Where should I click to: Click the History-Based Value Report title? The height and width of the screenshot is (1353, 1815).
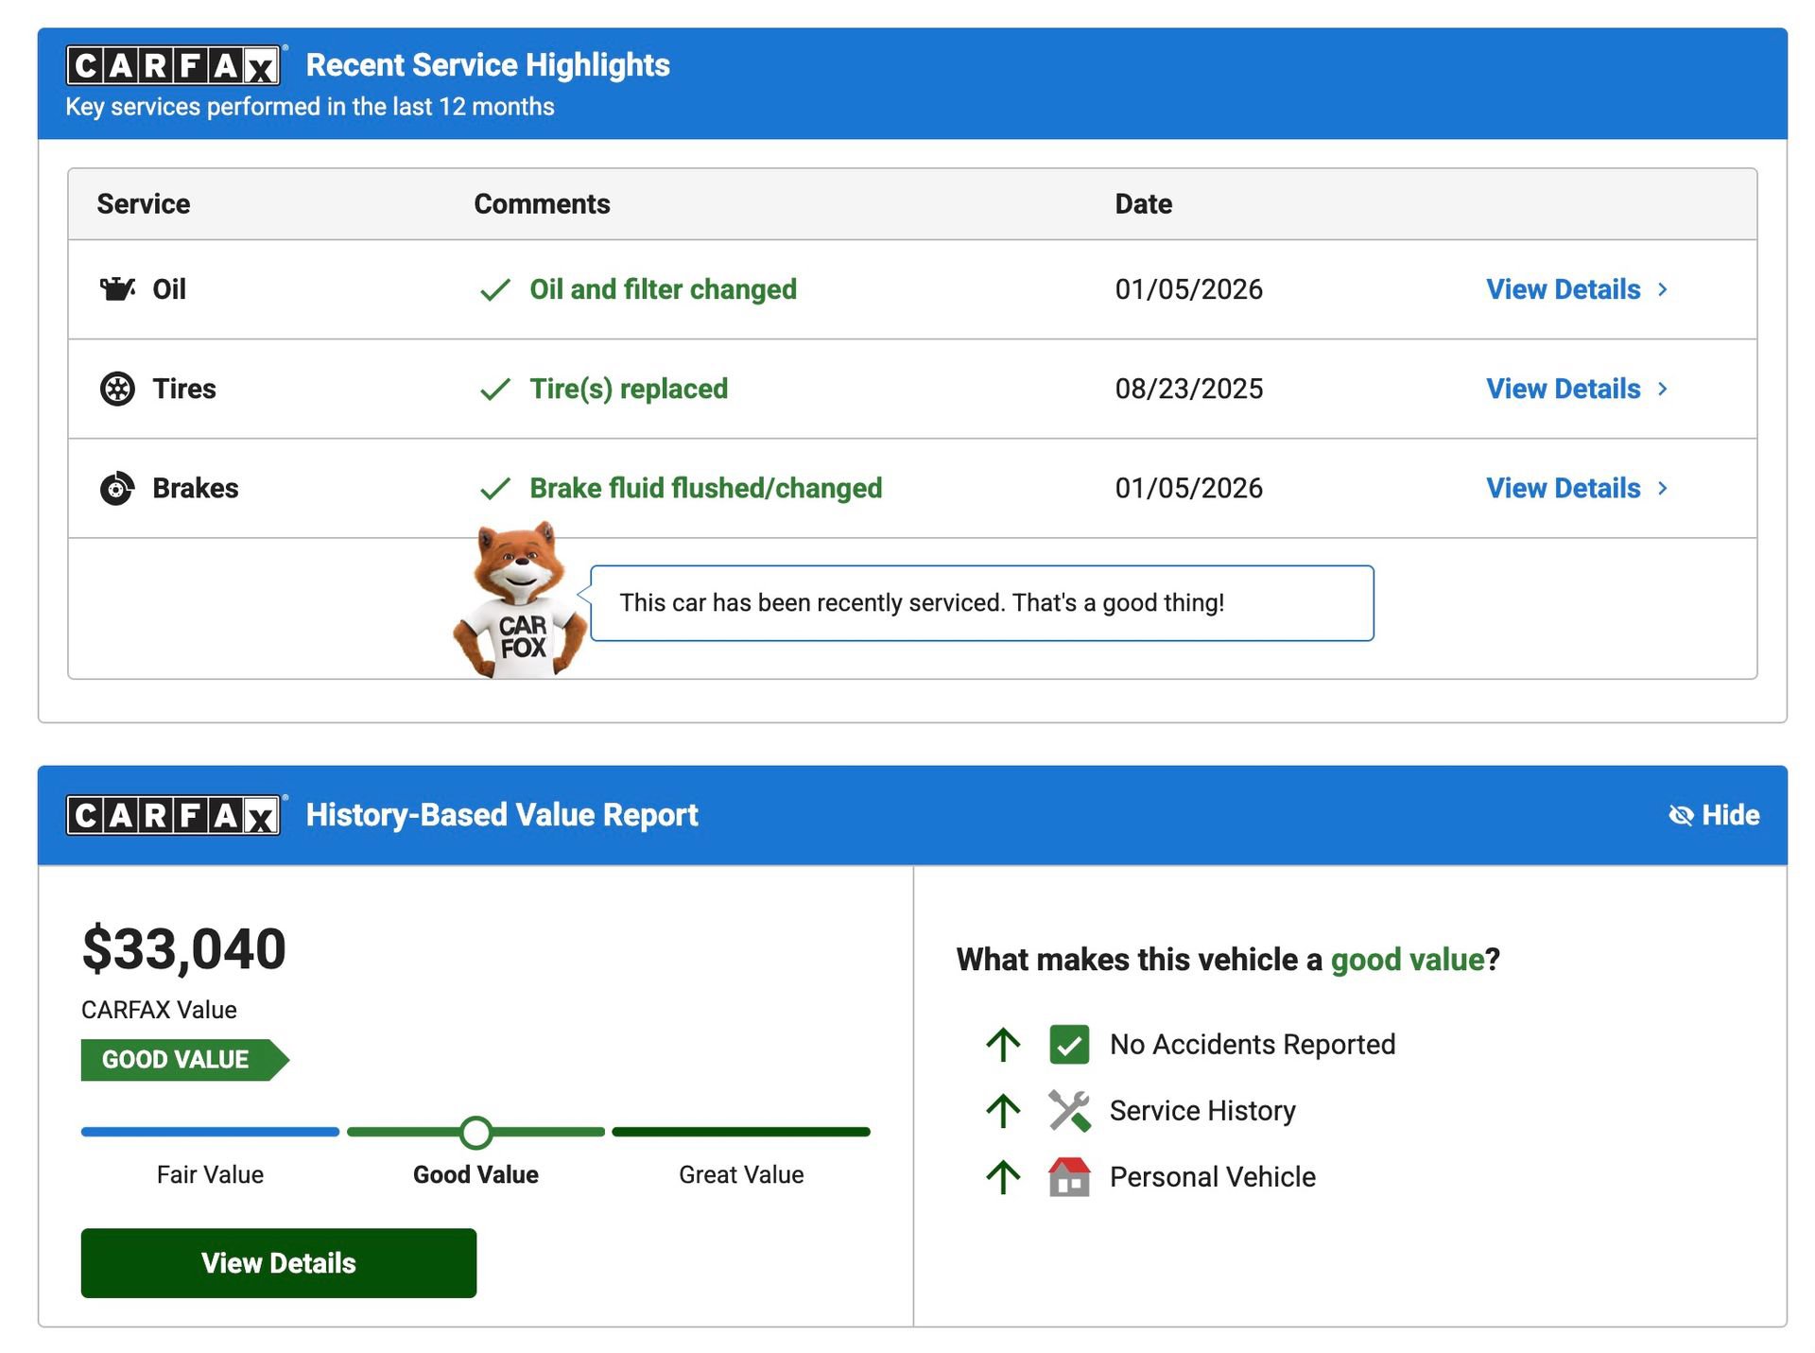502,815
